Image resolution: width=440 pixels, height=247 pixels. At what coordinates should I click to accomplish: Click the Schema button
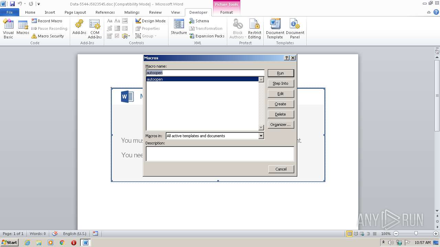[x=199, y=21]
